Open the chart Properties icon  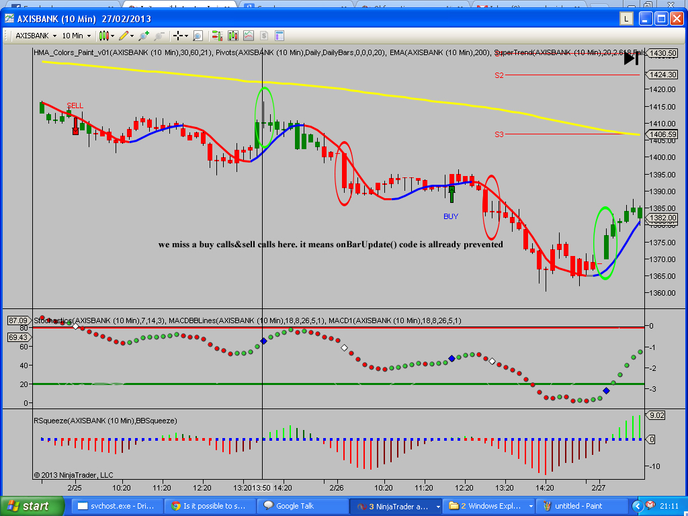click(279, 36)
